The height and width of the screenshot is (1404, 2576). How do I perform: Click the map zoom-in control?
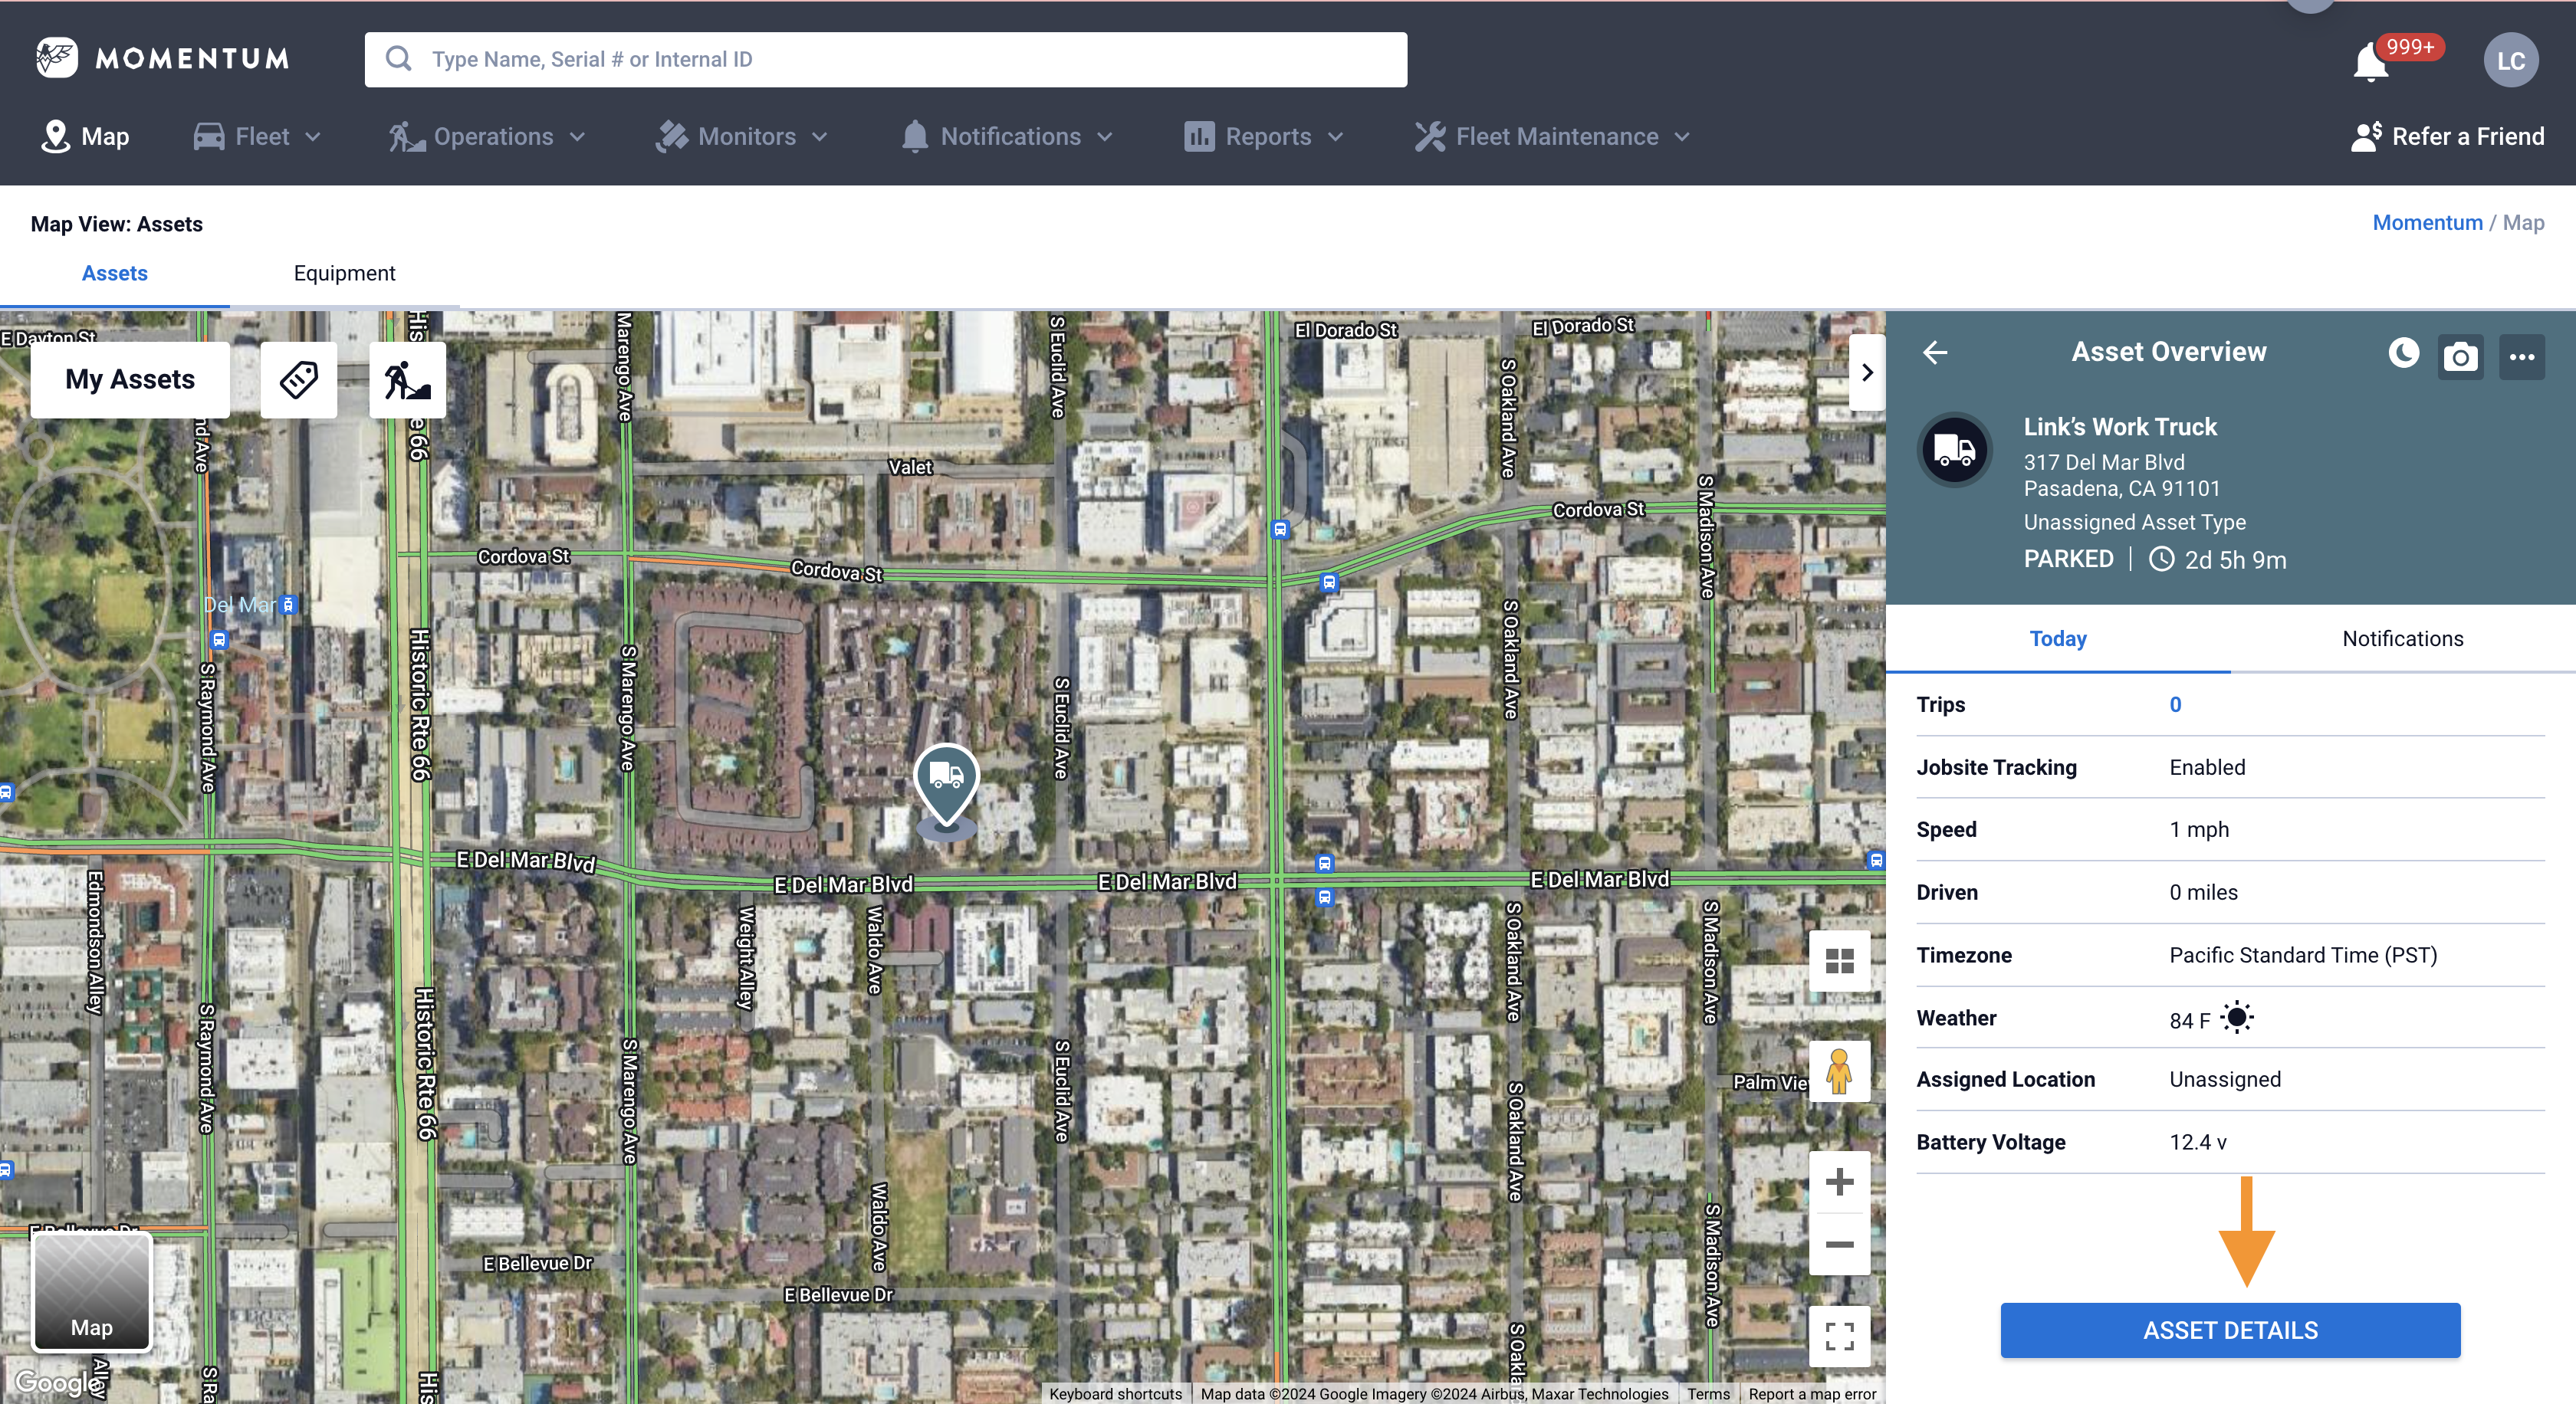(x=1839, y=1183)
